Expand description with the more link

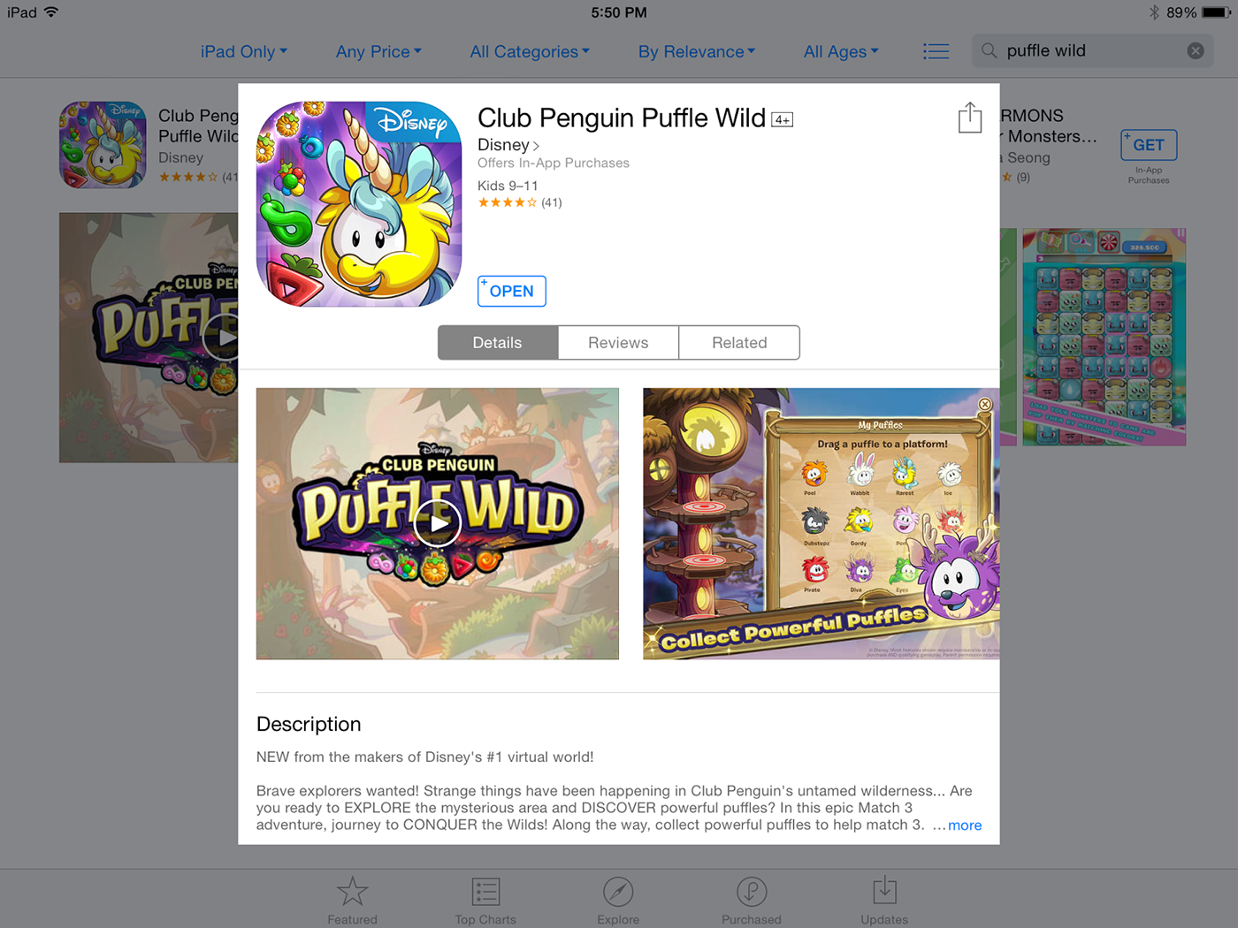pos(965,825)
